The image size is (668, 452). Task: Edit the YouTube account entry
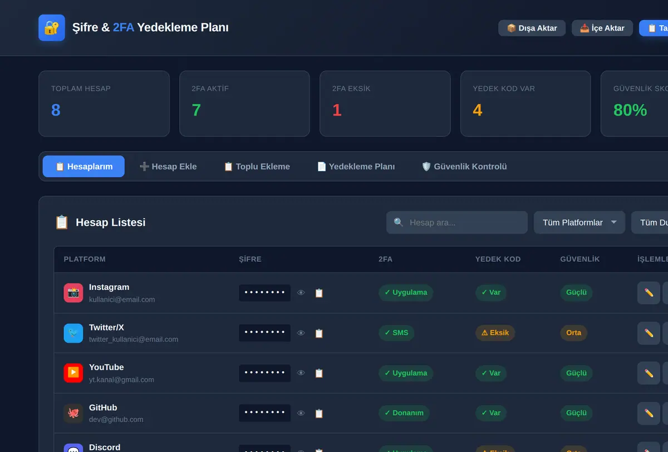coord(649,373)
